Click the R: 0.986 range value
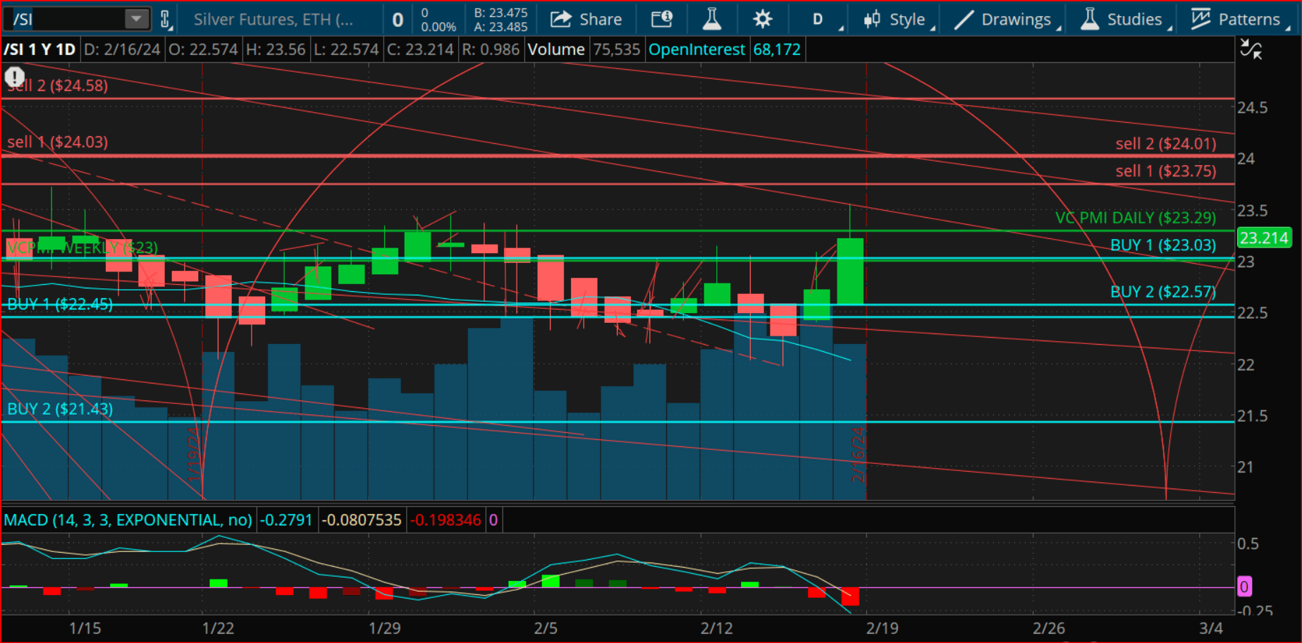The width and height of the screenshot is (1302, 643). (491, 49)
